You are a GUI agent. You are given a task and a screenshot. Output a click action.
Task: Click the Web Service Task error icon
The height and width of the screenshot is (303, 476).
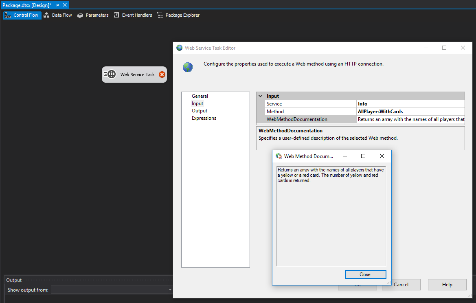162,75
